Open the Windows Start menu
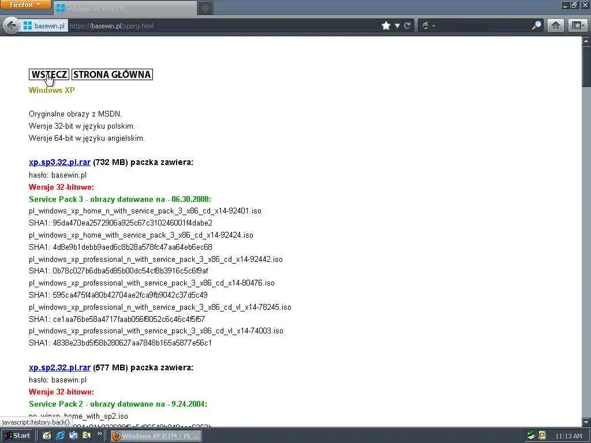Image resolution: width=591 pixels, height=443 pixels. [x=17, y=436]
